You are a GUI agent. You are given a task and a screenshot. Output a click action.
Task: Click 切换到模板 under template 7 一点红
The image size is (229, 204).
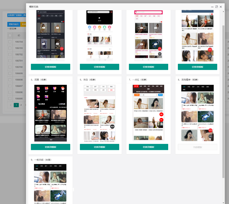tap(148, 147)
